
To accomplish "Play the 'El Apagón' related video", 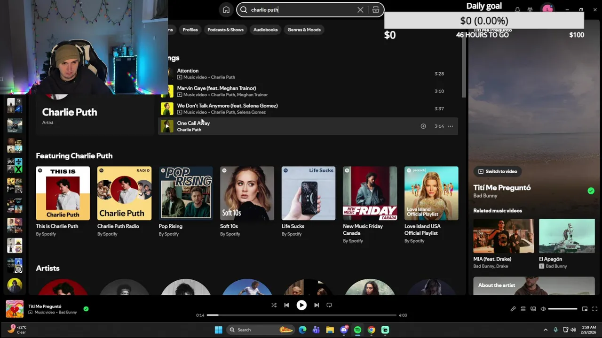I will pos(567,236).
